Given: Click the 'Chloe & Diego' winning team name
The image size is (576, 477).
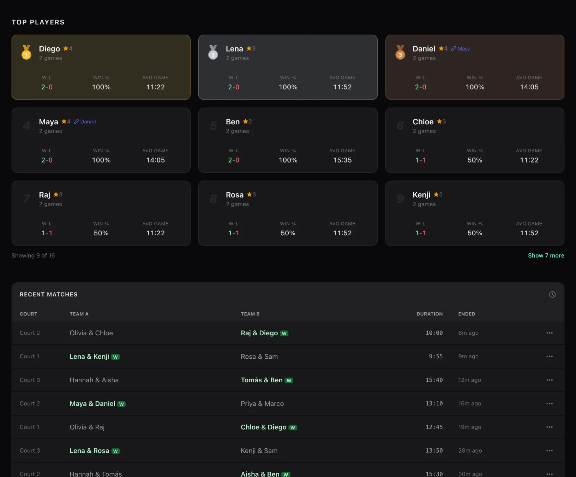Looking at the screenshot, I should (x=264, y=427).
